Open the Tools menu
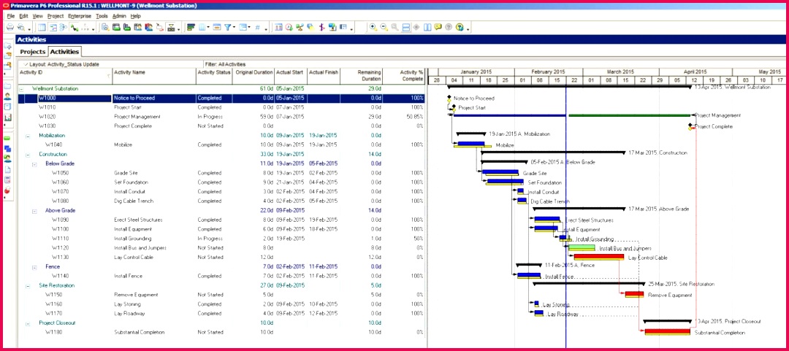Image resolution: width=789 pixels, height=351 pixels. [x=102, y=16]
